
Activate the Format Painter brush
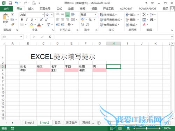click(x=12, y=24)
